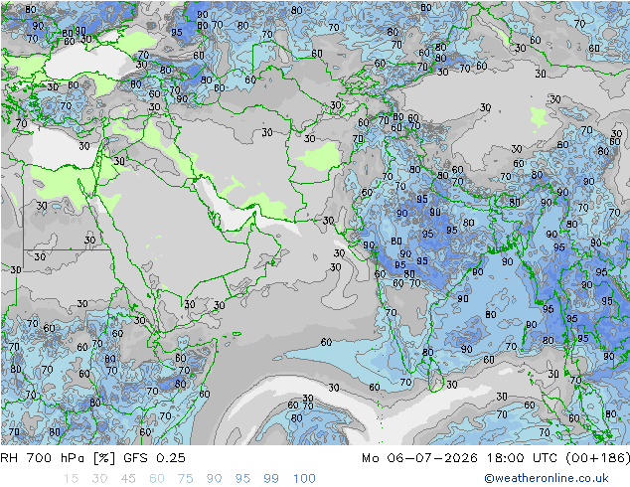Select the 'RH 700 hPa [%] GFS 0.25' title
630x487 pixels.
point(92,458)
